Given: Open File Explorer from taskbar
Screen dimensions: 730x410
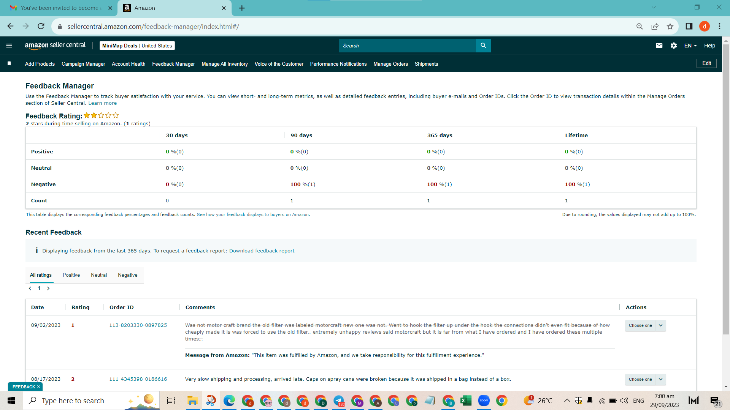Looking at the screenshot, I should tap(192, 401).
